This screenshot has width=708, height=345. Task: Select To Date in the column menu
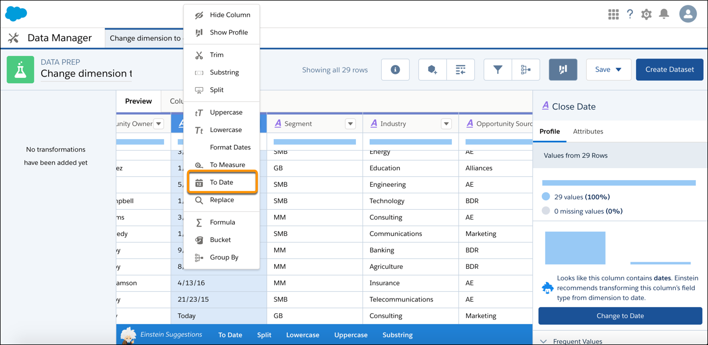[222, 182]
